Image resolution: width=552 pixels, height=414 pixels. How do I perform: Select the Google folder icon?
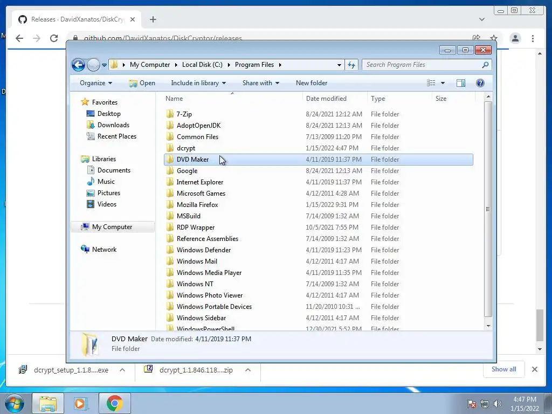(170, 171)
